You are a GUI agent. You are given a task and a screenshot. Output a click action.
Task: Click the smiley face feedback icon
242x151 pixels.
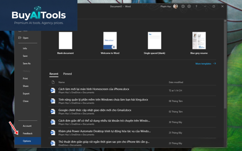183,6
